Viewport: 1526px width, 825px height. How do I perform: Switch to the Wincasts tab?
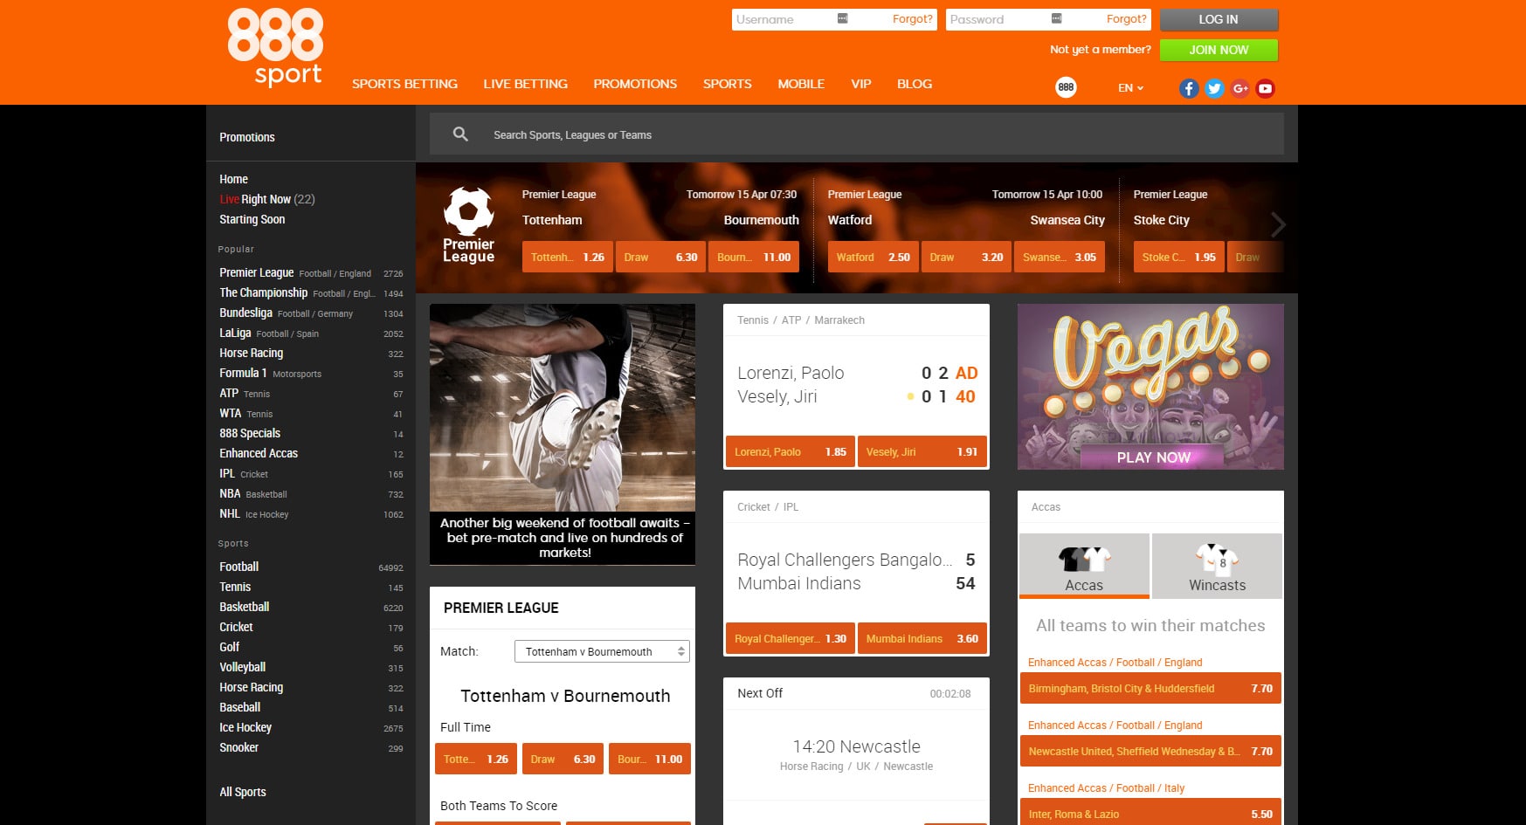click(1217, 566)
